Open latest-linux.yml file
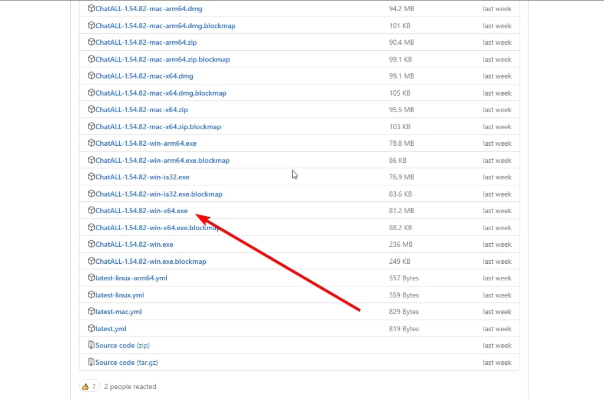This screenshot has width=604, height=399. pyautogui.click(x=120, y=295)
